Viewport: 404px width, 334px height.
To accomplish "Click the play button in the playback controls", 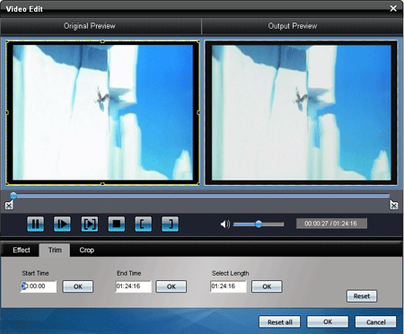I will pos(62,224).
